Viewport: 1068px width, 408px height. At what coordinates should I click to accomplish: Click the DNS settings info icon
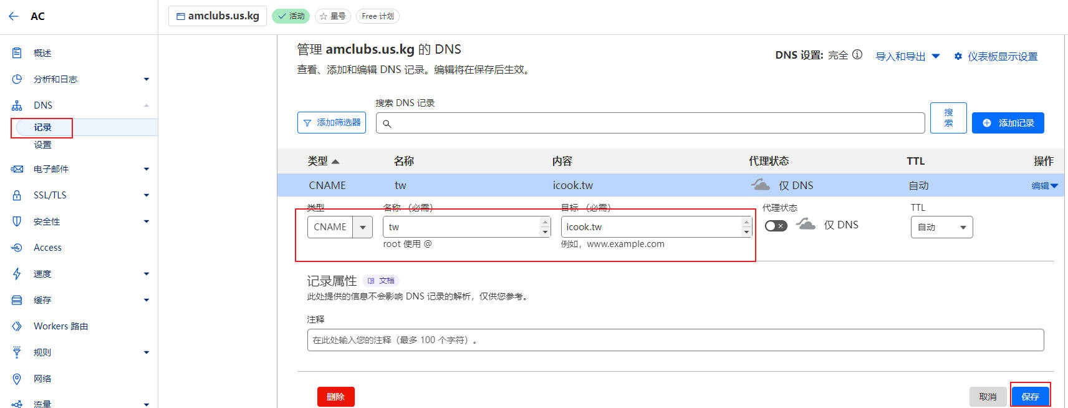857,55
